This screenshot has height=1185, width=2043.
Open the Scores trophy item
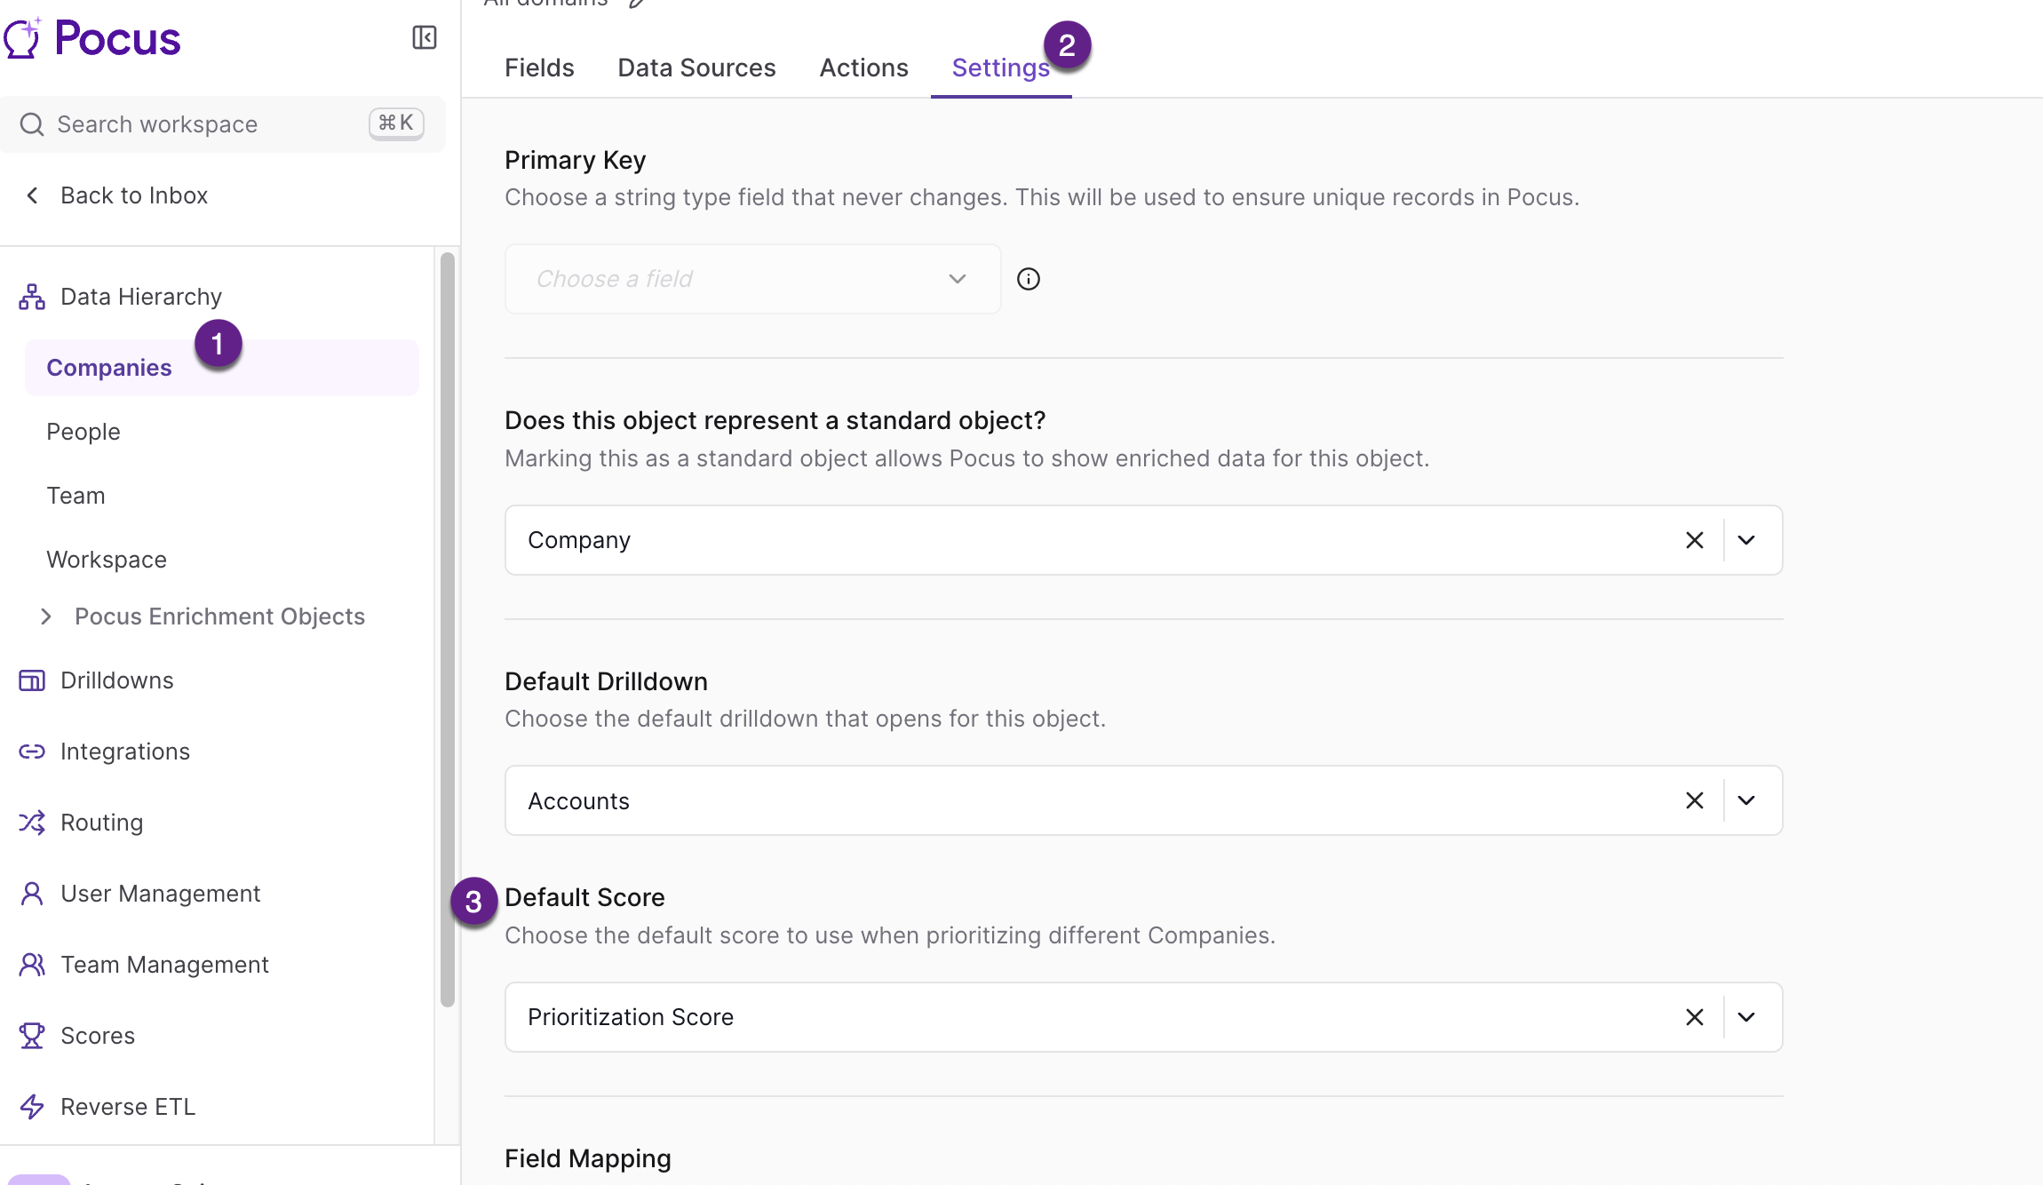(x=97, y=1036)
